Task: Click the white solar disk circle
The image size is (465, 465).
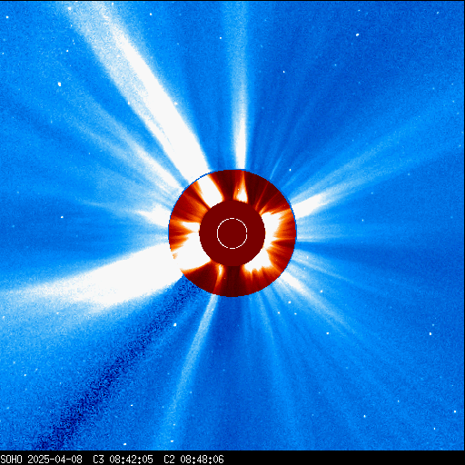Action: (232, 233)
